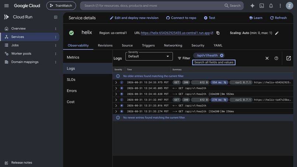297x167 pixels.
Task: Click the Refresh button
Action: (278, 18)
